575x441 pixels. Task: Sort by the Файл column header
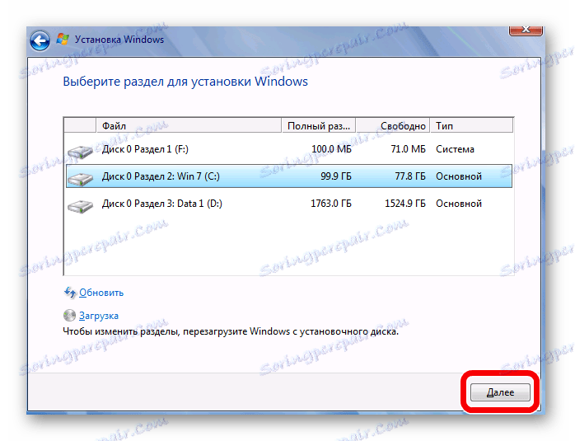pyautogui.click(x=189, y=125)
